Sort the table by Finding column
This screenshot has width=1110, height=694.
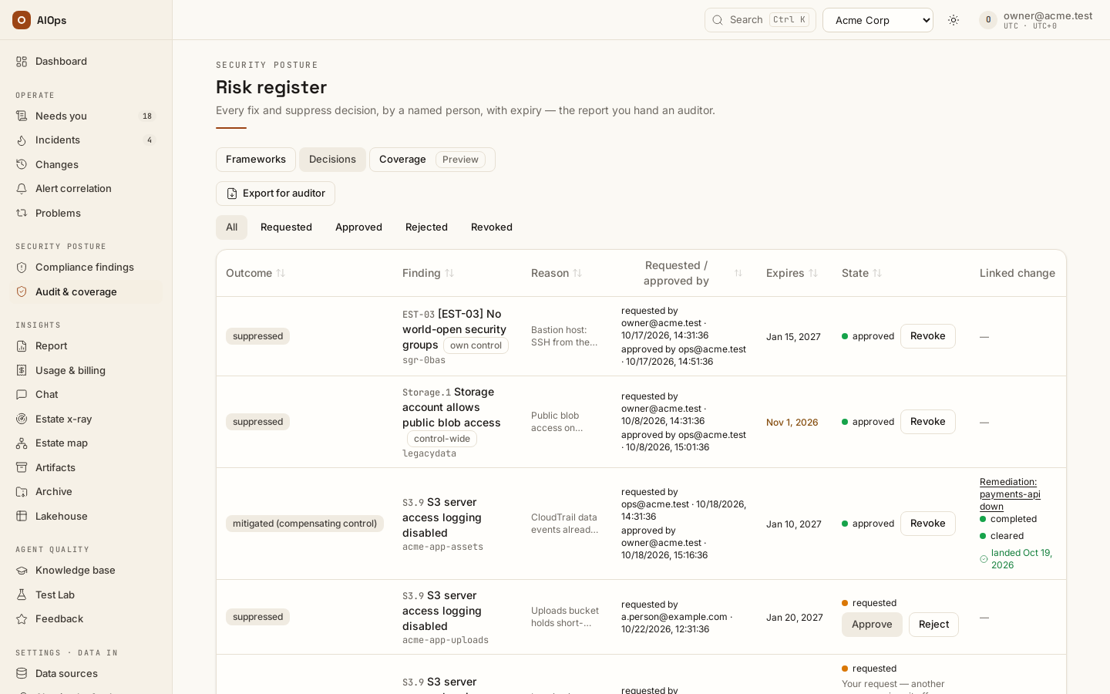point(429,273)
